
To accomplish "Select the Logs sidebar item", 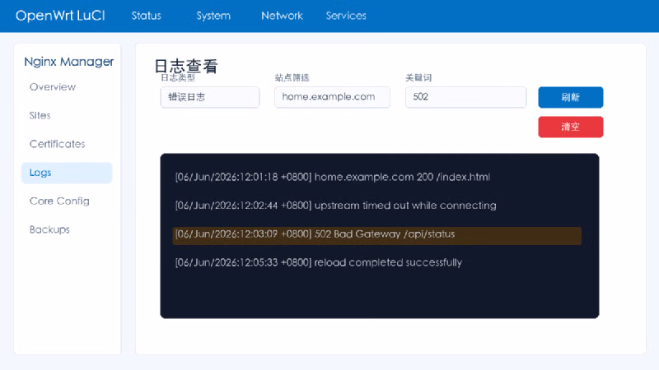I will pos(67,173).
